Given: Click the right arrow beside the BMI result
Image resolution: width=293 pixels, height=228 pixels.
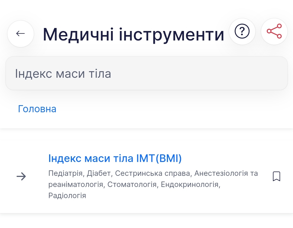Looking at the screenshot, I should pos(21,176).
